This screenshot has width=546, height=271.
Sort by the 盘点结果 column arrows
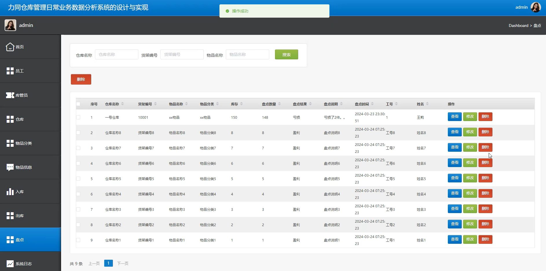point(310,104)
